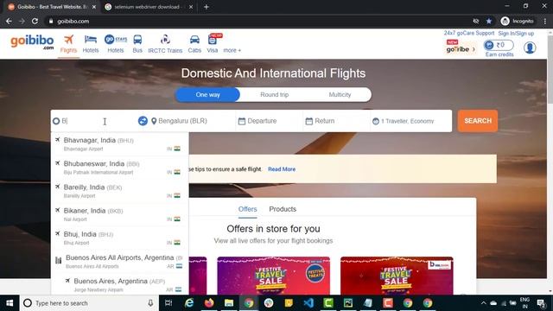Open the Return date picker
This screenshot has height=311, width=553.
[336, 121]
